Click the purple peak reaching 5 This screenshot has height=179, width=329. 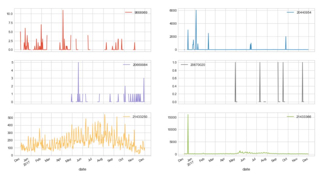[78, 63]
